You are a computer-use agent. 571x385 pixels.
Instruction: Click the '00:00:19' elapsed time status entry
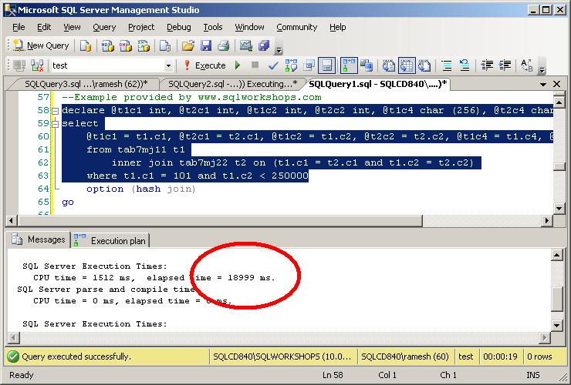tap(500, 357)
